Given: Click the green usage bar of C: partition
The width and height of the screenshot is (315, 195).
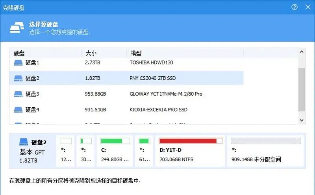Looking at the screenshot, I should pos(115,141).
